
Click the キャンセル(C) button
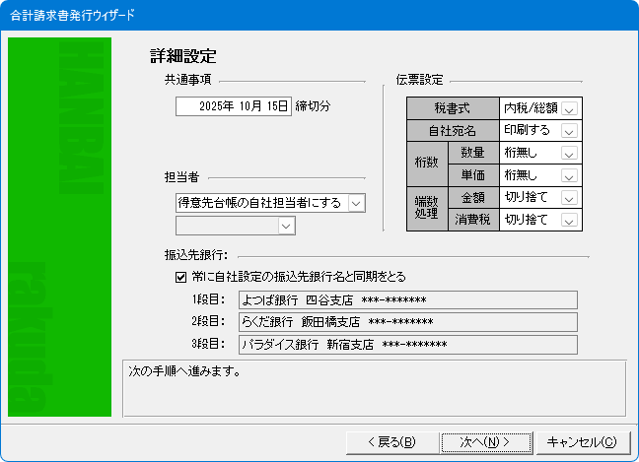(582, 441)
